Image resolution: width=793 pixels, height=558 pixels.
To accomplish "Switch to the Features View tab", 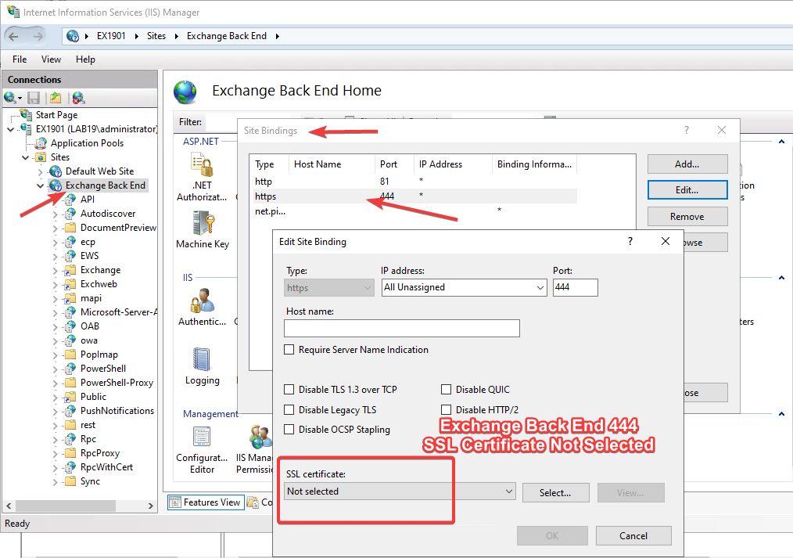I will pyautogui.click(x=206, y=502).
